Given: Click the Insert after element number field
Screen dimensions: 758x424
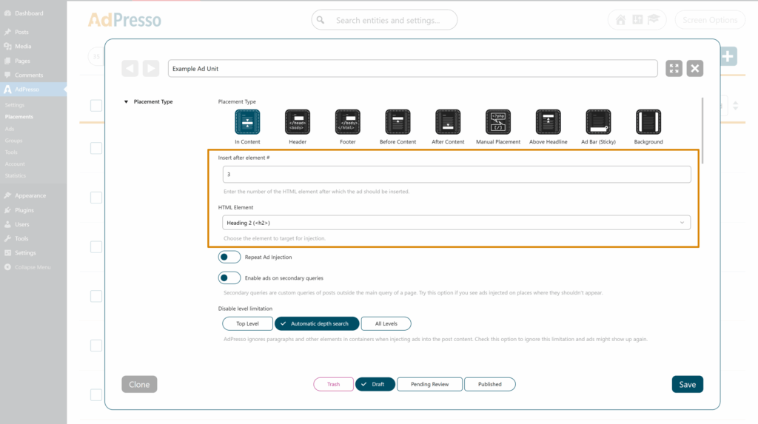Looking at the screenshot, I should coord(456,175).
